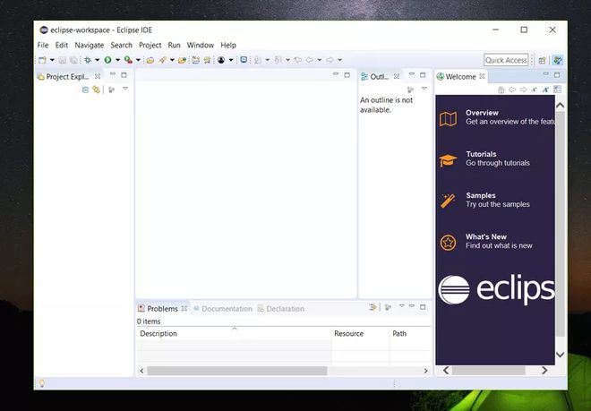This screenshot has width=591, height=411.
Task: Open the Overview link on Welcome page
Action: point(497,117)
